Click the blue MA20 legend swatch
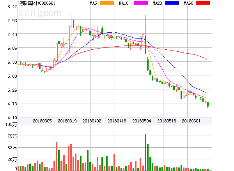This screenshot has height=171, width=234. (x=172, y=3)
